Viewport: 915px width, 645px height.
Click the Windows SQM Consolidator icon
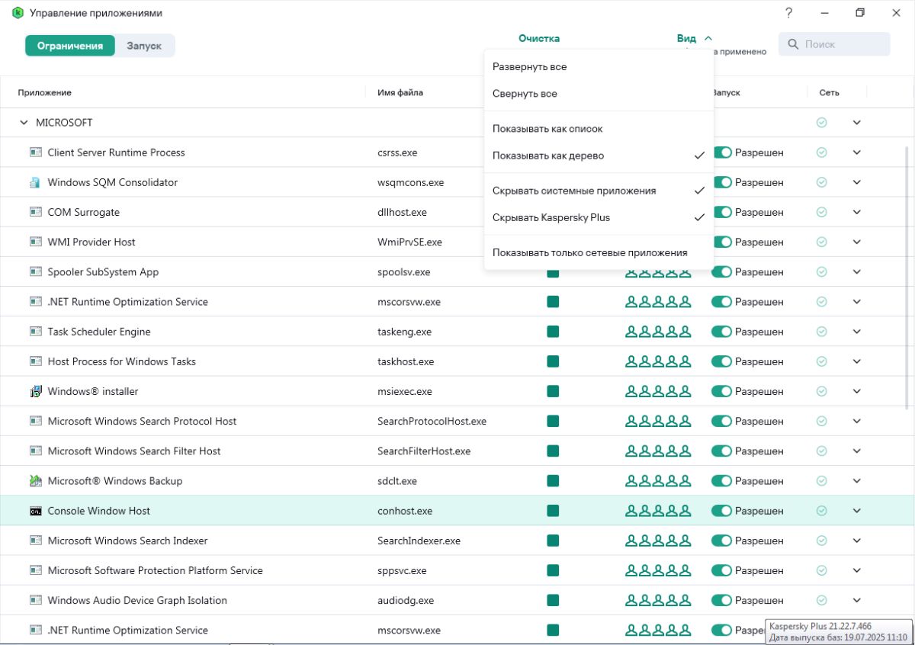tap(35, 183)
